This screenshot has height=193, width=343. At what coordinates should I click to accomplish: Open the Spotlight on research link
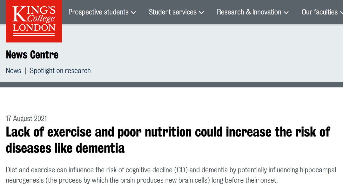(x=60, y=71)
